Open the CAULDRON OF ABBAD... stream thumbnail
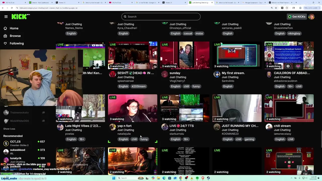Viewport: 322px width, 181px height. click(289, 55)
